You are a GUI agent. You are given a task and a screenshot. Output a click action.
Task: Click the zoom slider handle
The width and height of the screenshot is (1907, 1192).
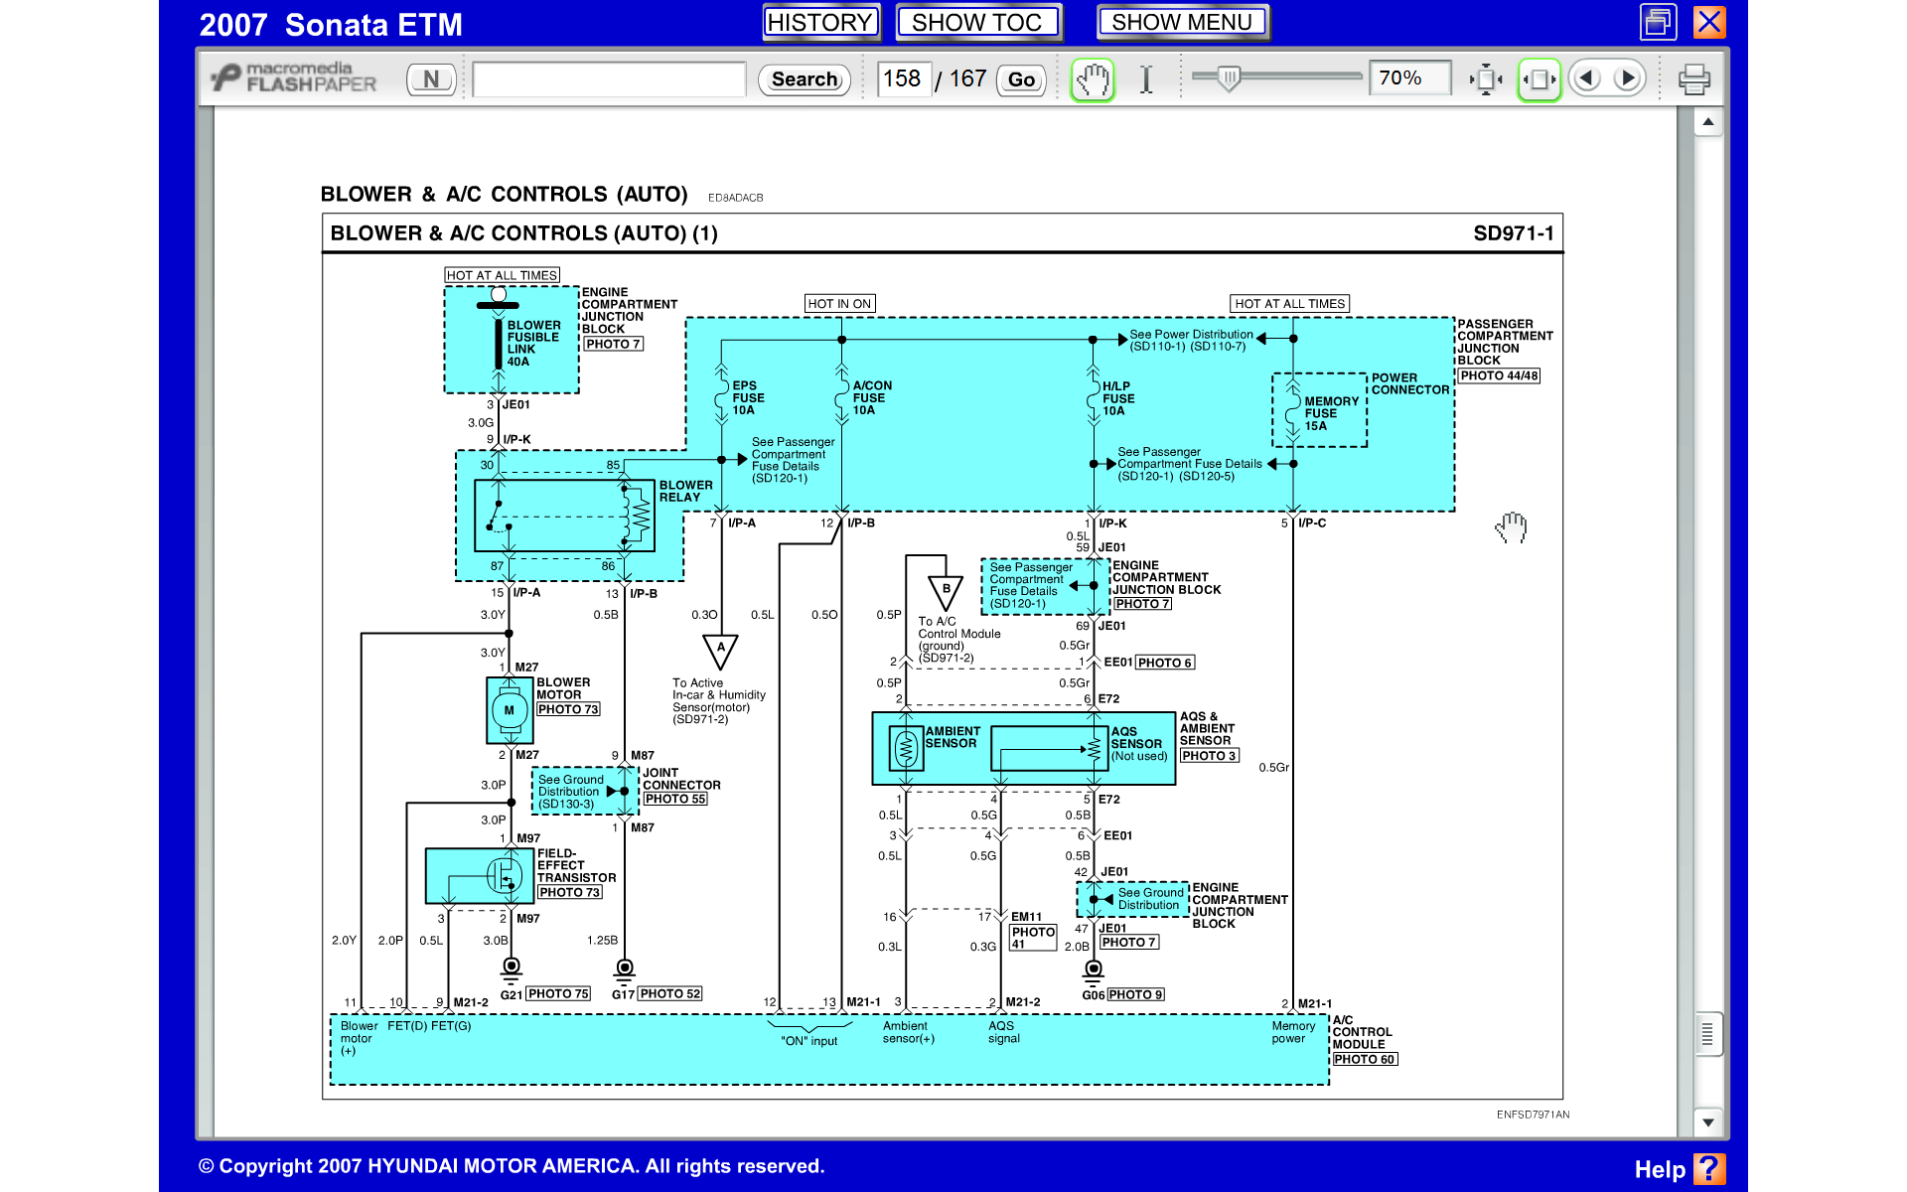(1229, 77)
